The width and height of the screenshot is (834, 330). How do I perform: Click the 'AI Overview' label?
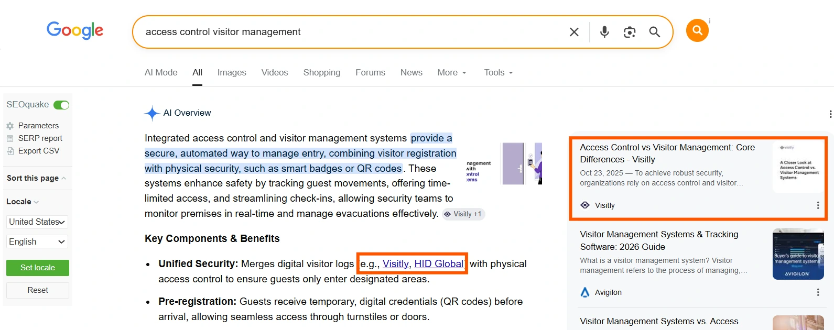[x=187, y=113]
